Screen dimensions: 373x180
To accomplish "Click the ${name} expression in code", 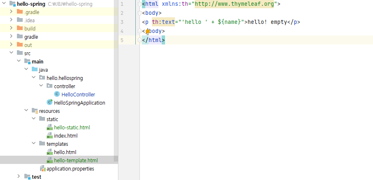I will pos(229,22).
